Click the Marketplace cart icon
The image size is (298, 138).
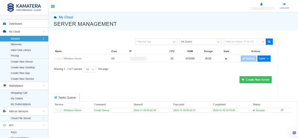4,86
